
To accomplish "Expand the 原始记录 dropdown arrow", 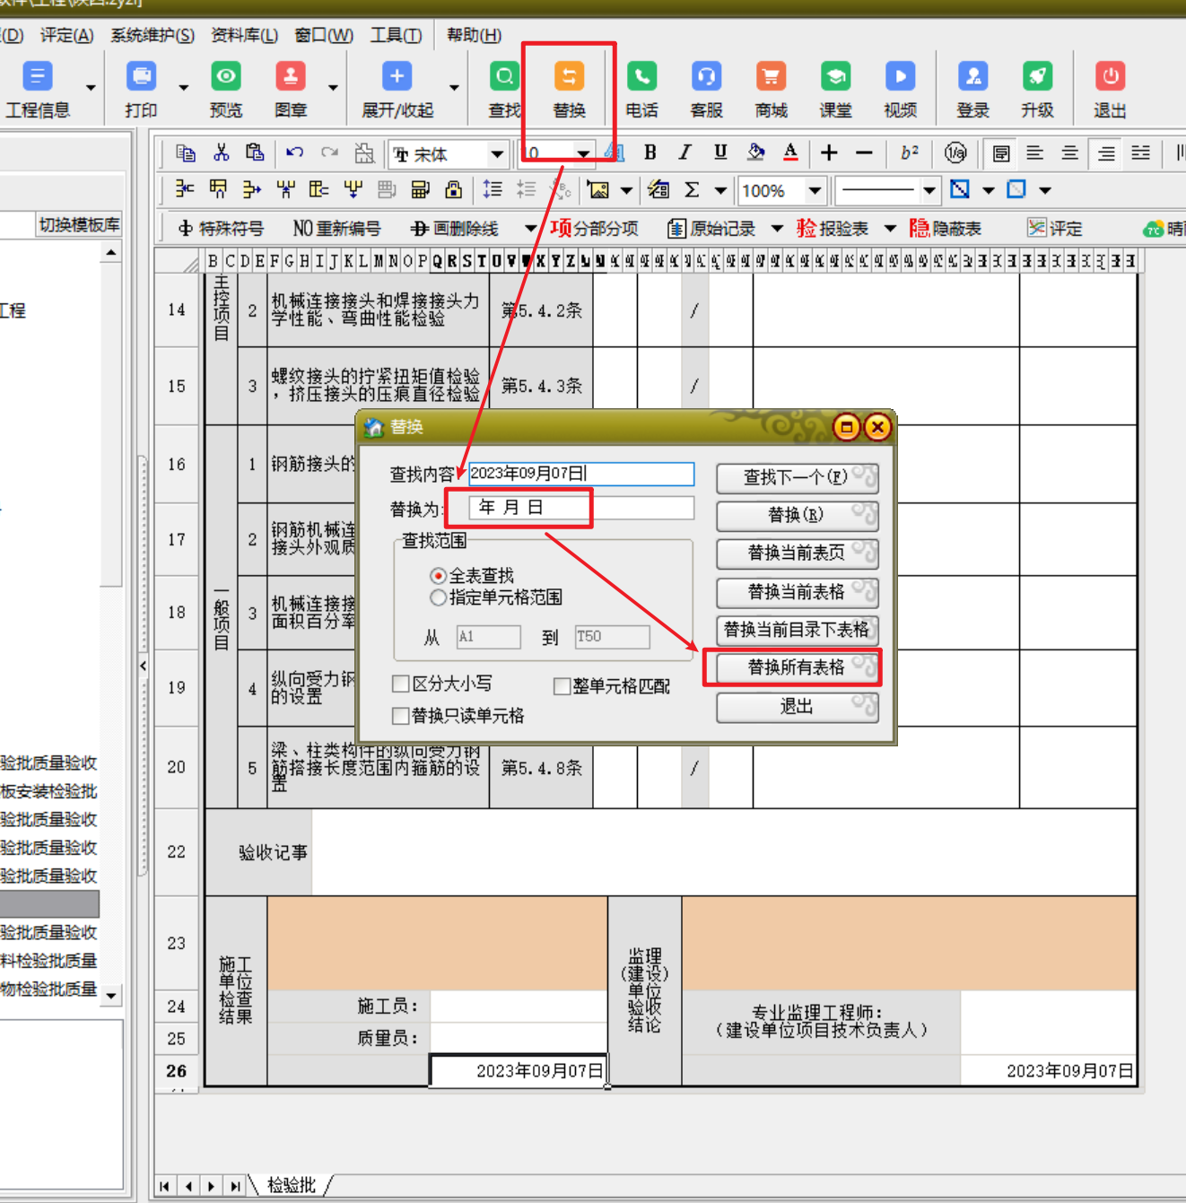I will point(777,229).
